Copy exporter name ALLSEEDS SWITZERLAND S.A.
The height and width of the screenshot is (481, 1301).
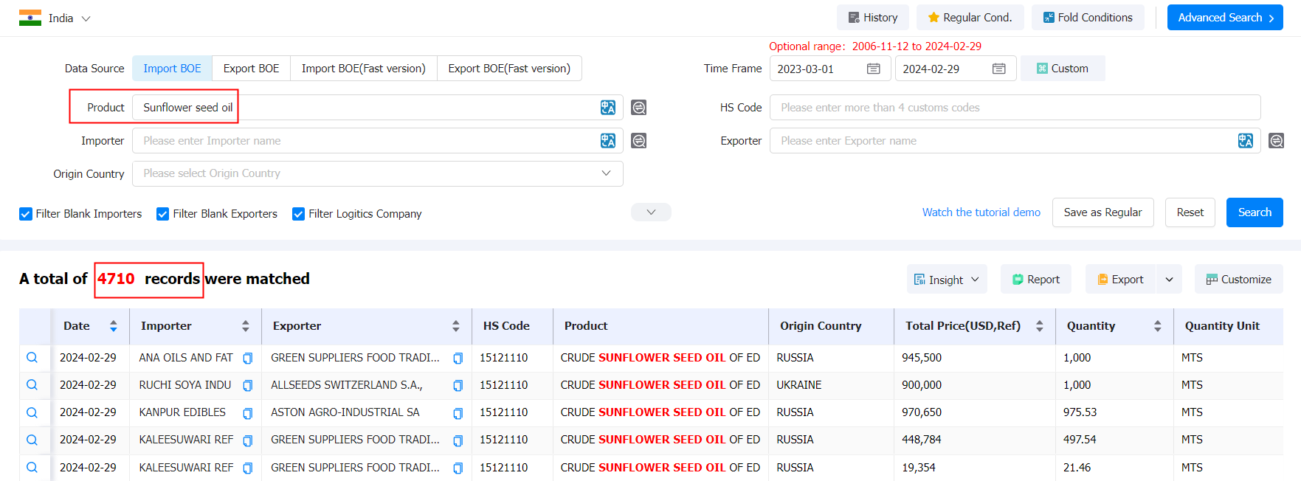(458, 386)
